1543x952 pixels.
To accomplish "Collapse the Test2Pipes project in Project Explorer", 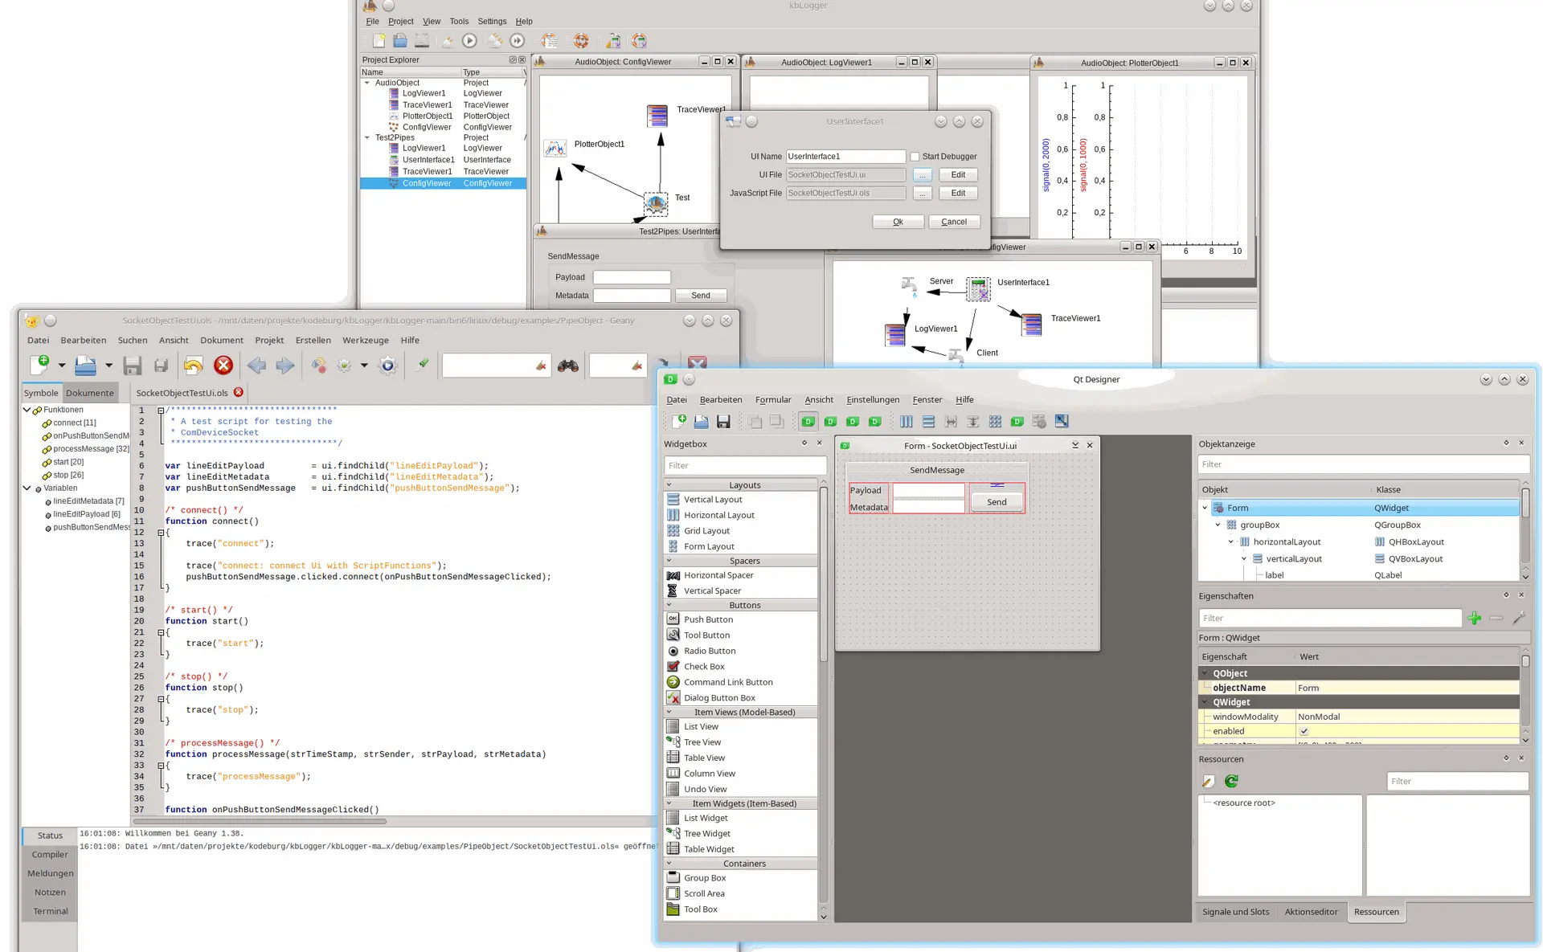I will pyautogui.click(x=367, y=137).
